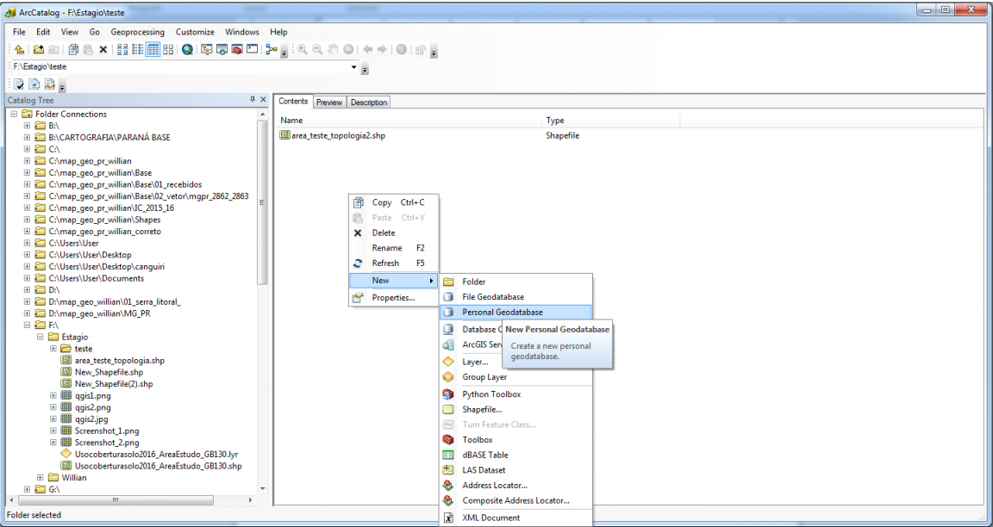
Task: Select XML Document in the New submenu
Action: click(515, 518)
